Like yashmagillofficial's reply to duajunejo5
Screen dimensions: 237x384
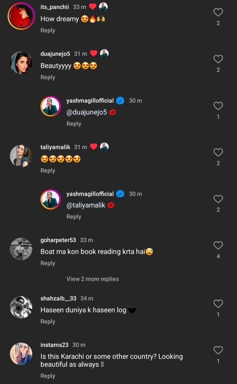[x=218, y=106]
